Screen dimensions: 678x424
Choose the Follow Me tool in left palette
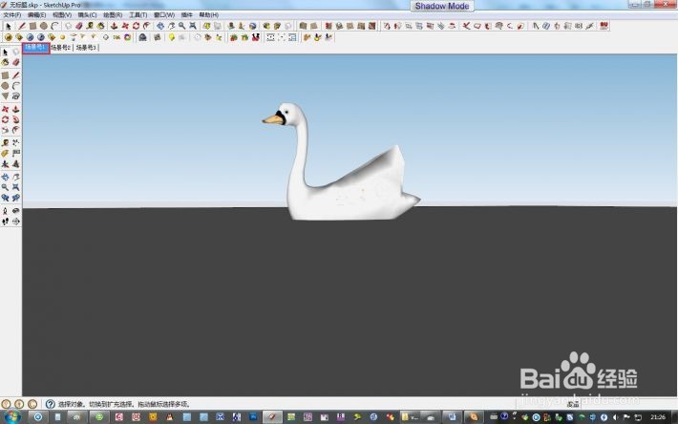click(16, 119)
